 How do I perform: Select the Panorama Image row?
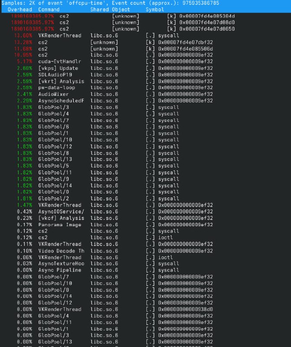tap(59, 225)
